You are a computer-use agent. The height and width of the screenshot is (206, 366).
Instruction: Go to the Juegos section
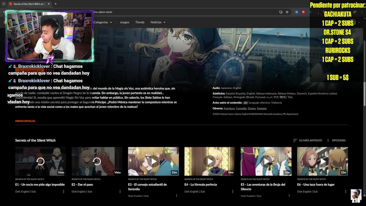tap(124, 22)
